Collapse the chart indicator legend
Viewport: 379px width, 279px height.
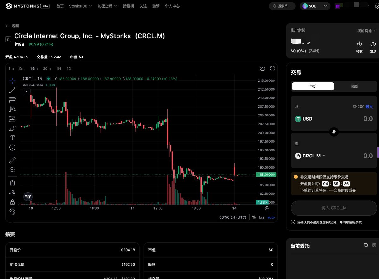(x=27, y=92)
